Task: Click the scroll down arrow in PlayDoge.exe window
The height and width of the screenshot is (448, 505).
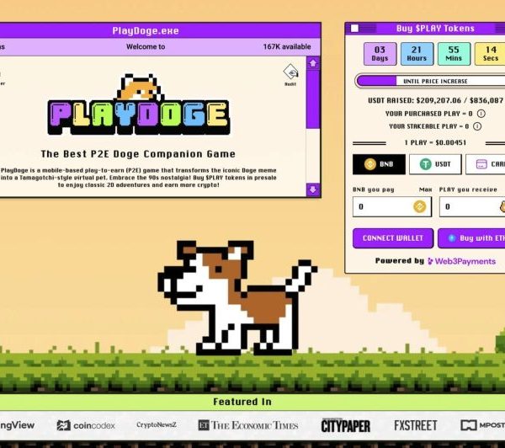Action: [x=313, y=189]
